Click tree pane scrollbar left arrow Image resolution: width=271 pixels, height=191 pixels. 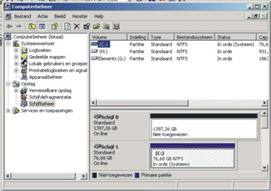(x=8, y=176)
